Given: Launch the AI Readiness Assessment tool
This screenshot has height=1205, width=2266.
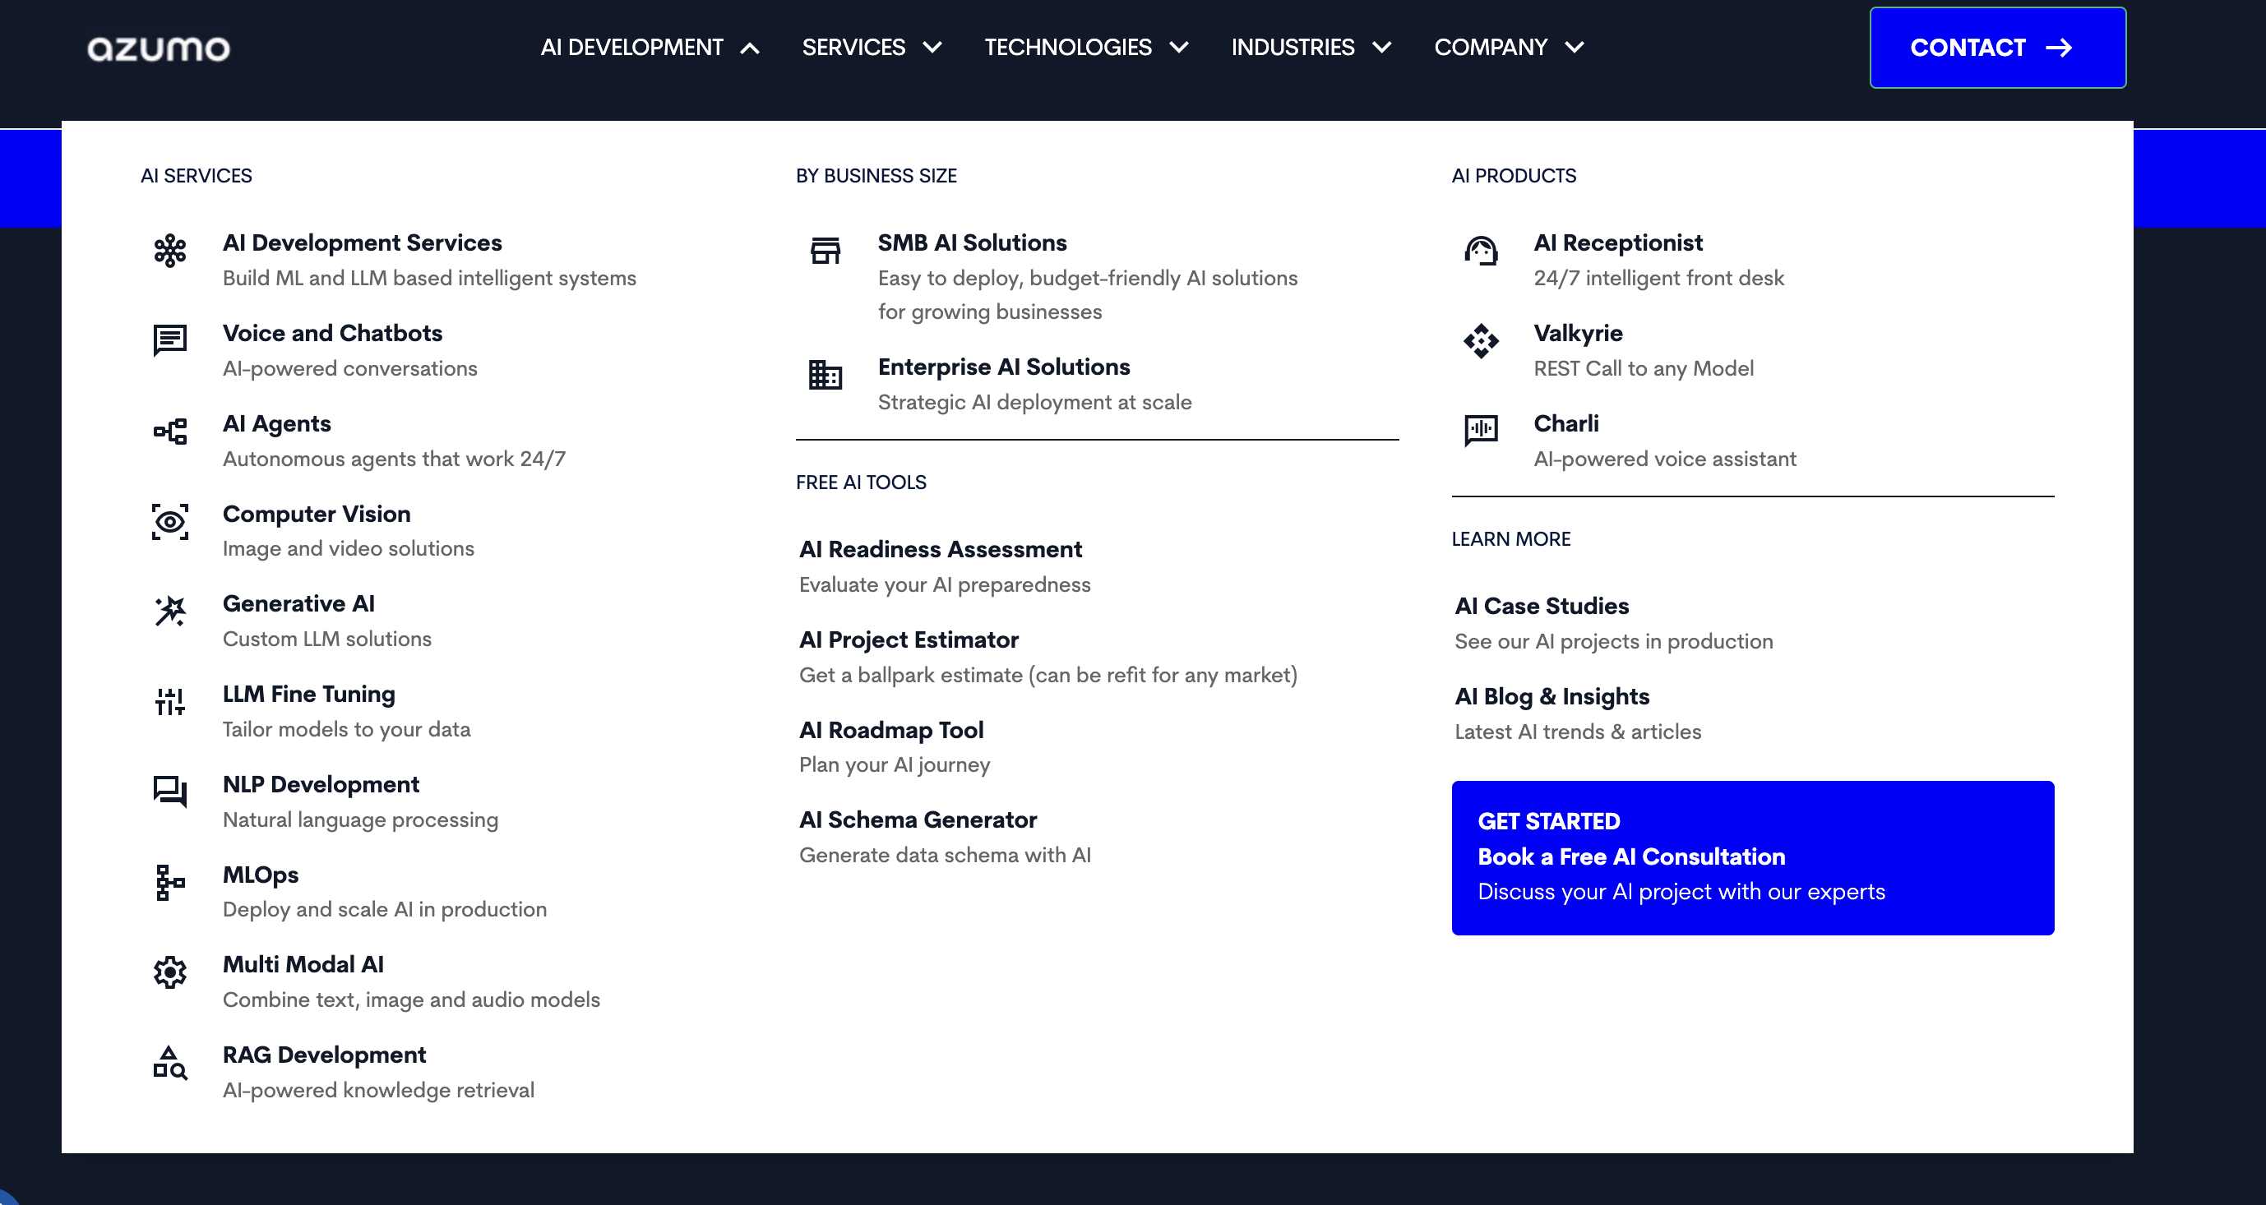Looking at the screenshot, I should [x=941, y=550].
